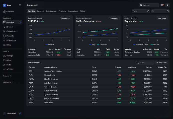Viewport: 173px width, 119px height.
Task: Click the Add Asset button
Action: [161, 63]
